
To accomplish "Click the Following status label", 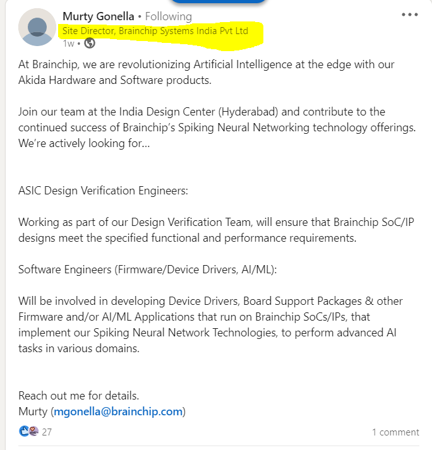I will pos(169,16).
